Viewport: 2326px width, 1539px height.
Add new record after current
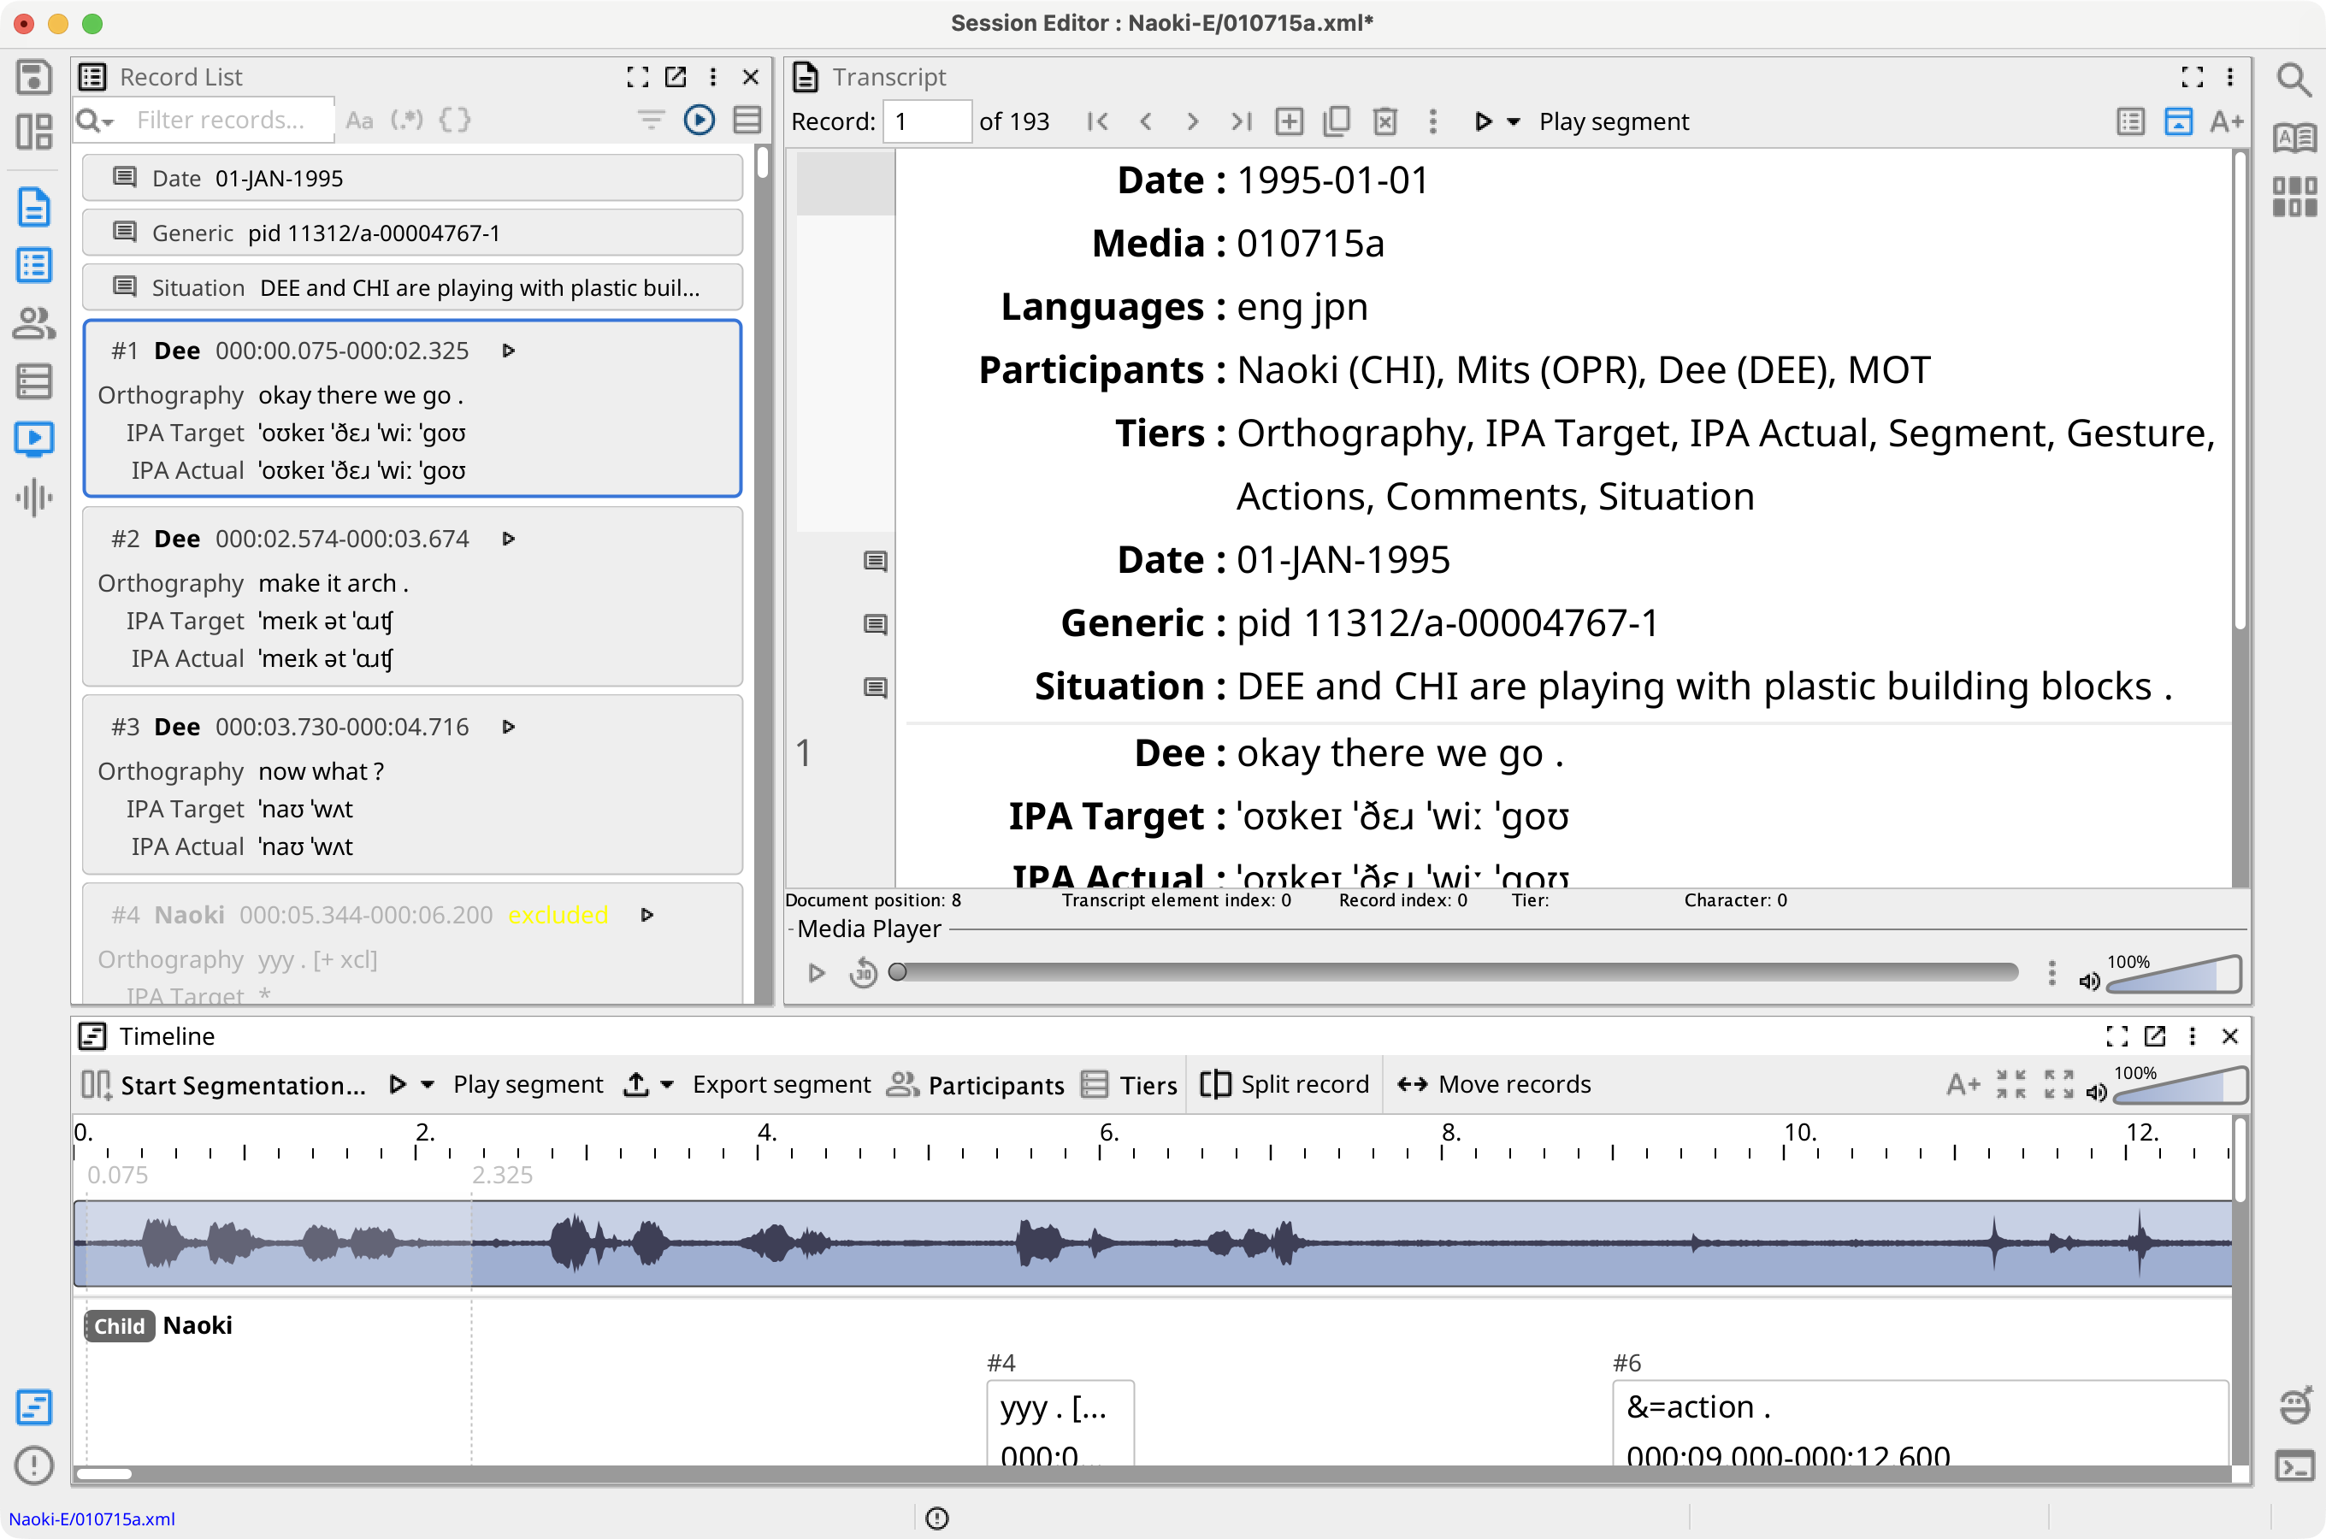click(1289, 121)
